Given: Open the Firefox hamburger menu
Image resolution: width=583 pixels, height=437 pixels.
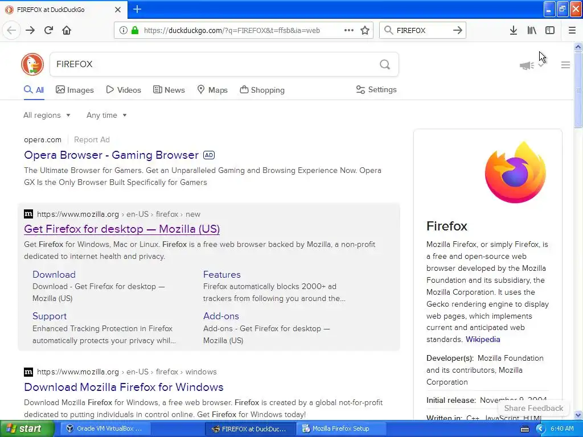Looking at the screenshot, I should 572,30.
